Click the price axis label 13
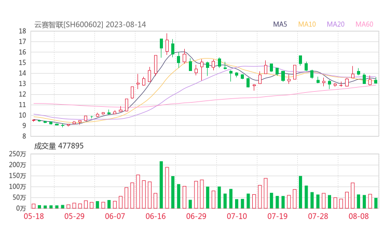 pos(22,83)
